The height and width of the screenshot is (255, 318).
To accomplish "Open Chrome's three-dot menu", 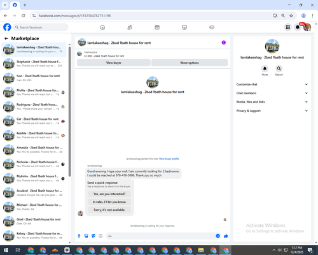I will 312,16.
